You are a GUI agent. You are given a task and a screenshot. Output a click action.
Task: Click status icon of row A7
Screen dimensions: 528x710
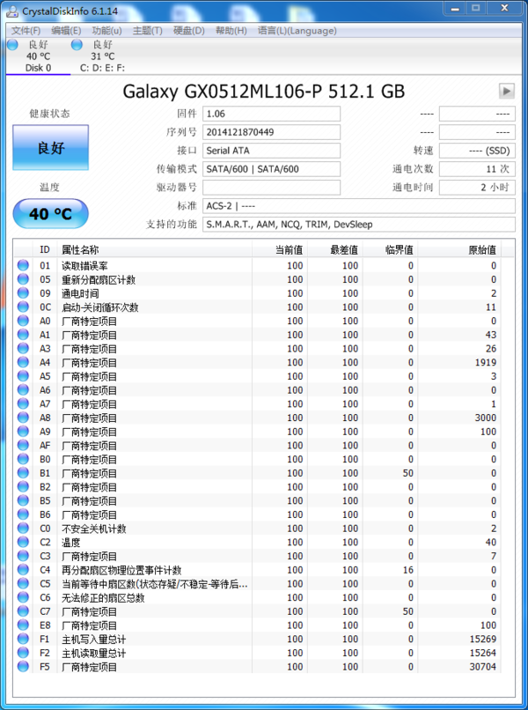tap(23, 403)
